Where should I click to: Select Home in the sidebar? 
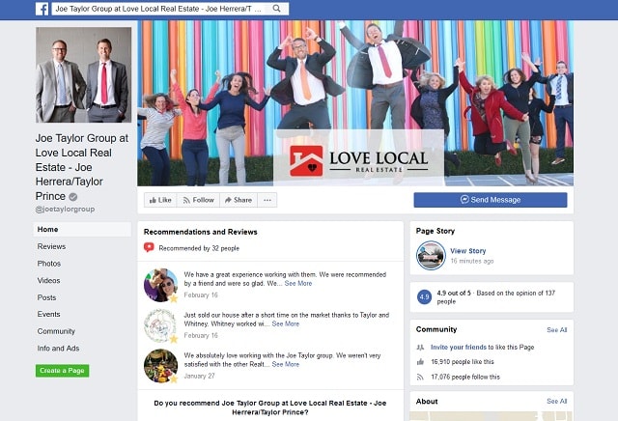pos(82,230)
